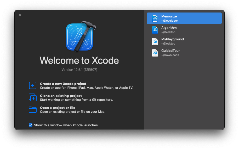Click the Memorize project file icon
The image size is (239, 149).
pos(155,18)
